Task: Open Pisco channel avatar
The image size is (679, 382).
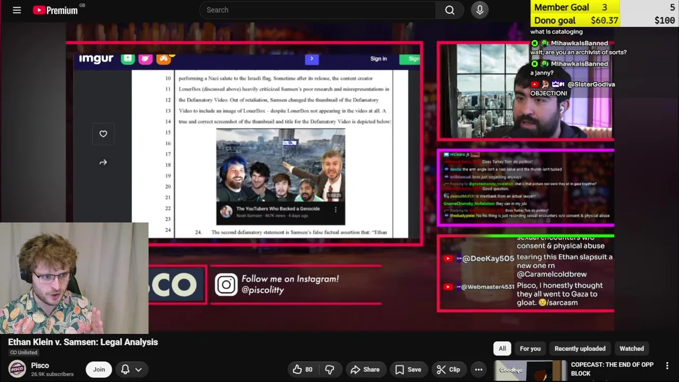Action: [x=17, y=369]
